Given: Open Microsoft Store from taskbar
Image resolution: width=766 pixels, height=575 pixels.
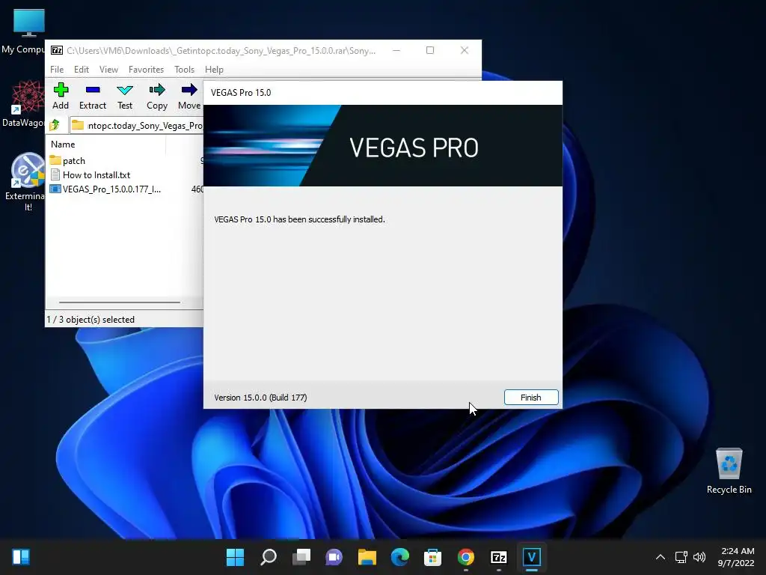Looking at the screenshot, I should click(x=433, y=556).
